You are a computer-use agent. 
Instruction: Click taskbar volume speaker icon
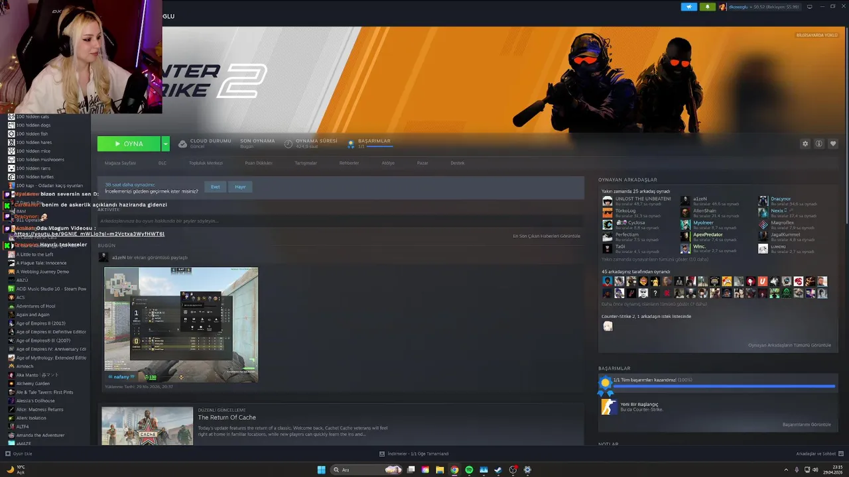click(815, 470)
